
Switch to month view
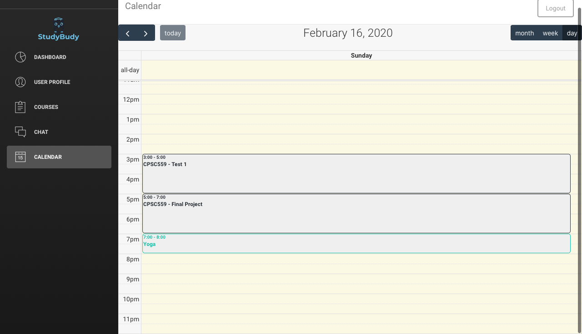click(x=524, y=33)
